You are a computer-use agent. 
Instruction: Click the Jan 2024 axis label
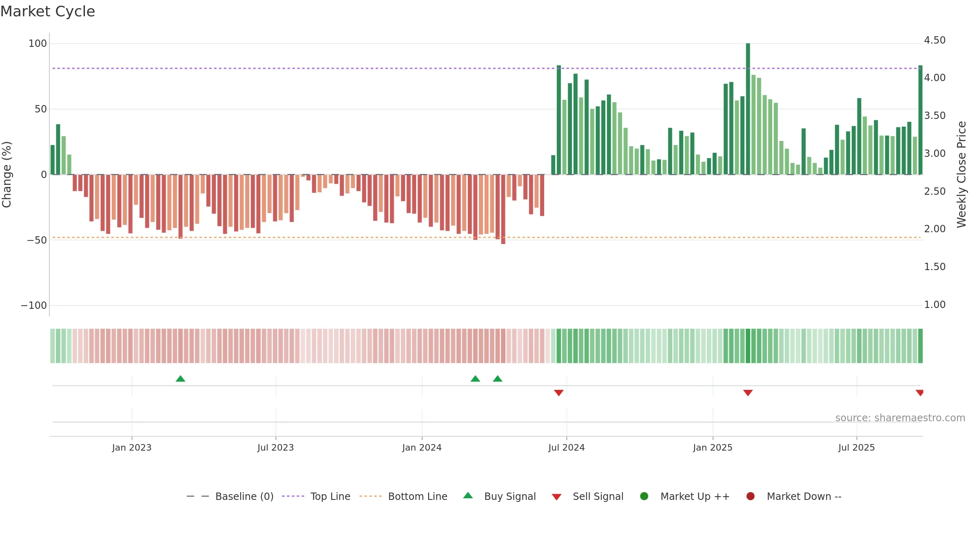click(422, 447)
